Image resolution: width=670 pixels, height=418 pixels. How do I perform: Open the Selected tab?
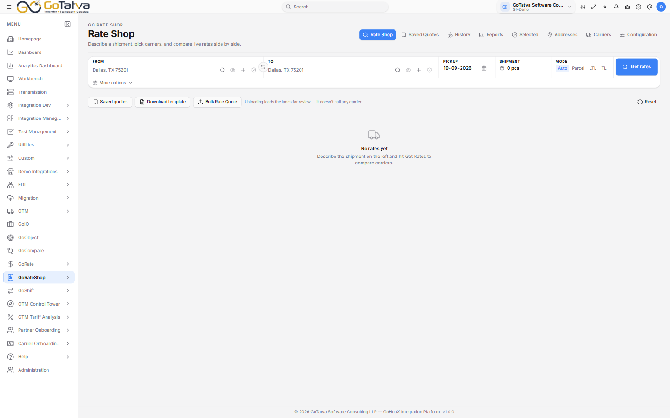tap(525, 35)
